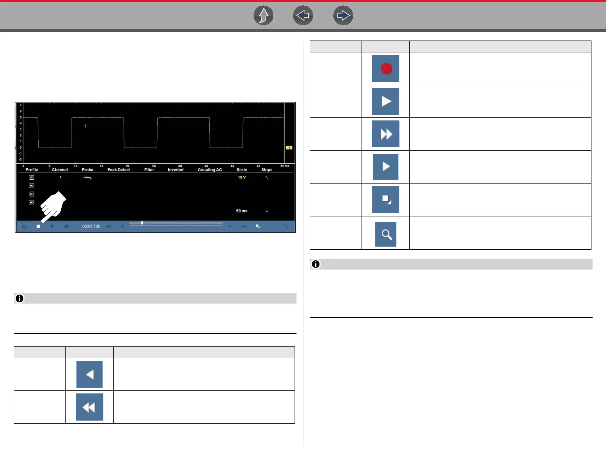Image resolution: width=606 pixels, height=468 pixels.
Task: Go to the previous page with left arrow
Action: 303,16
